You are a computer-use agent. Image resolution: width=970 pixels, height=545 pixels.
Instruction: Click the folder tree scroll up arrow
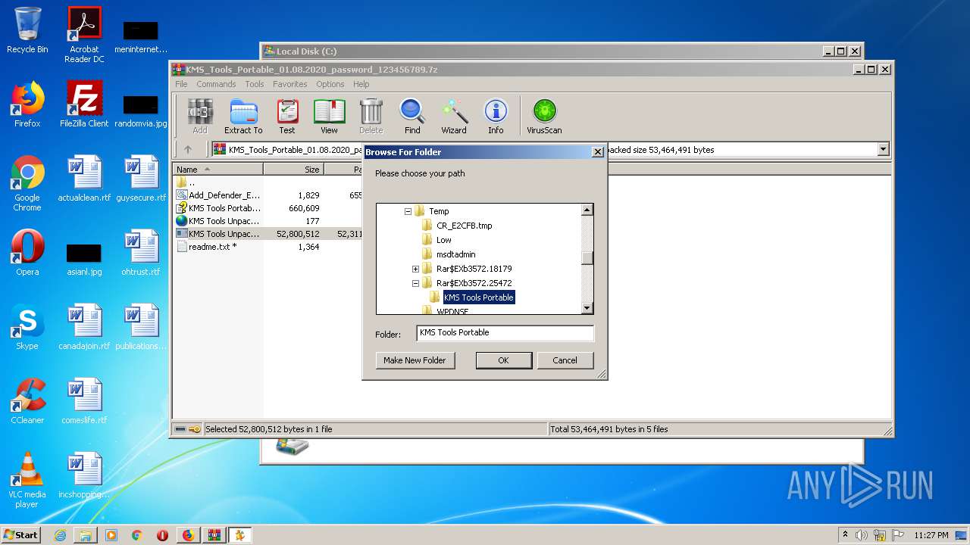587,210
